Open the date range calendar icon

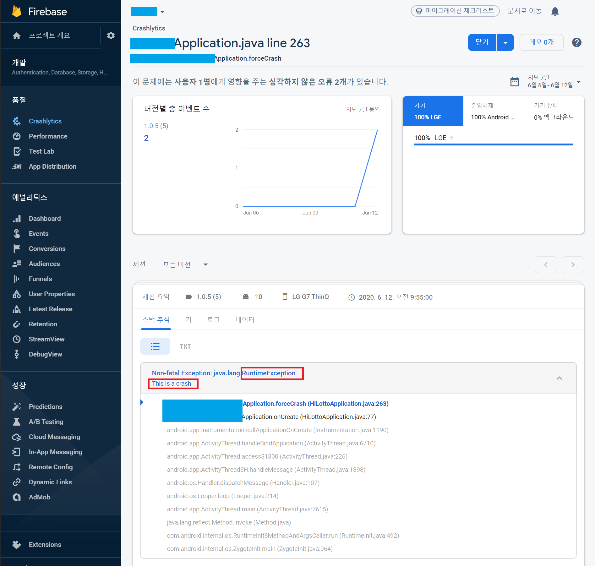(x=515, y=82)
